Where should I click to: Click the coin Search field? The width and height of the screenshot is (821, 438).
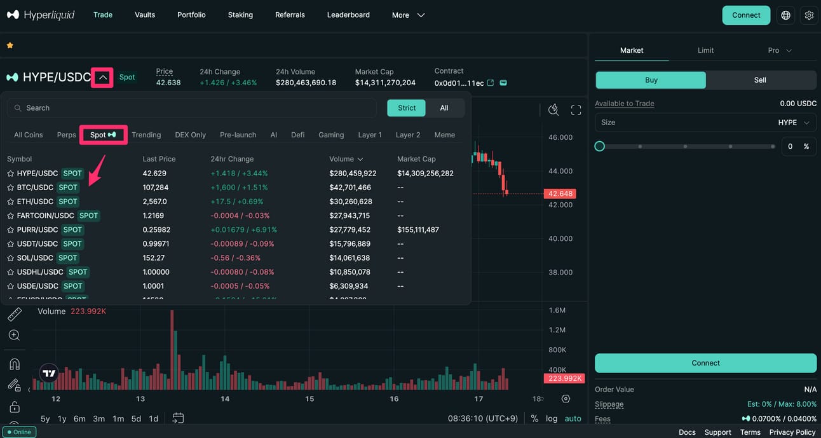click(192, 108)
